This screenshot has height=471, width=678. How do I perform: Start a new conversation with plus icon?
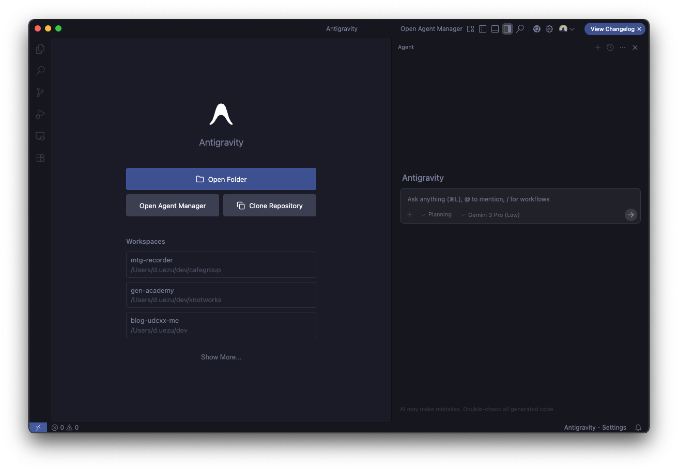click(598, 48)
